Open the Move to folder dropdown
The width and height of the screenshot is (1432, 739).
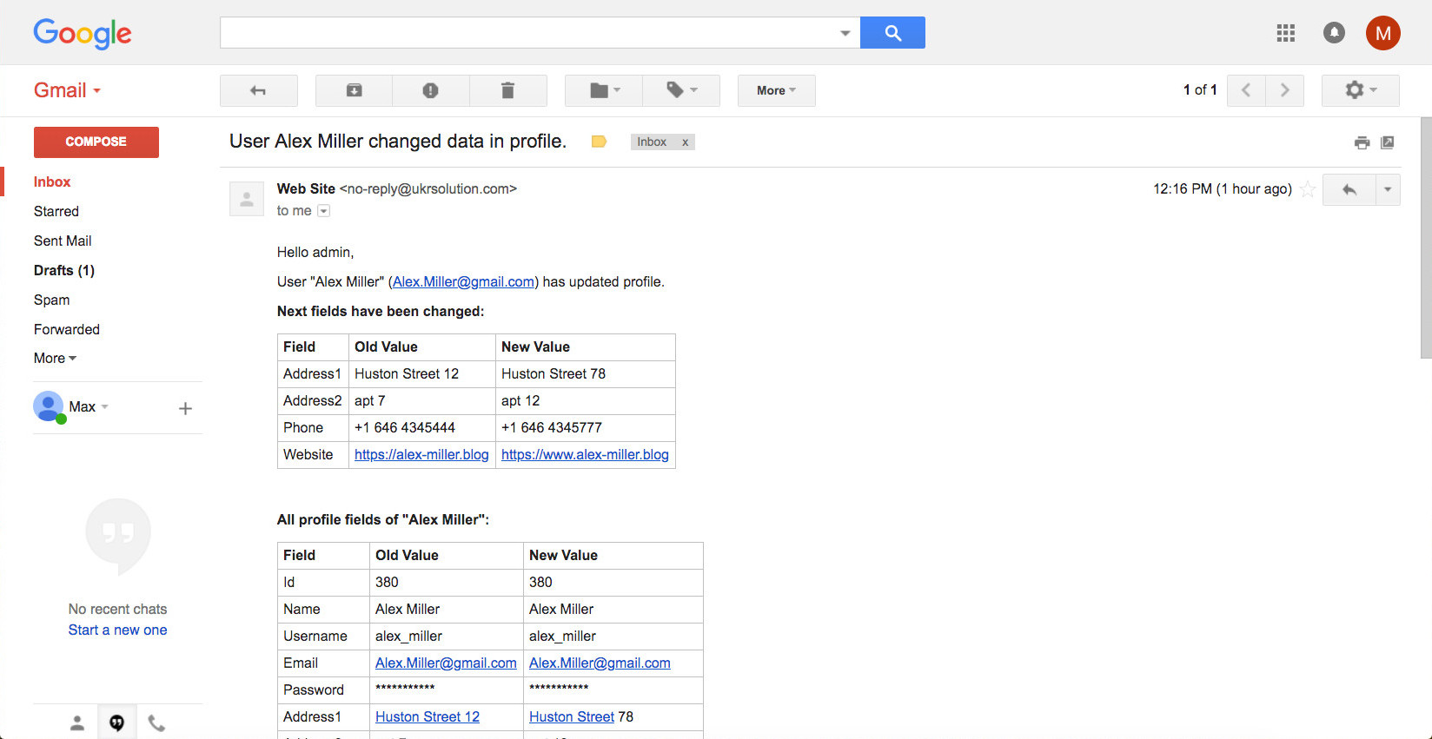pyautogui.click(x=604, y=90)
